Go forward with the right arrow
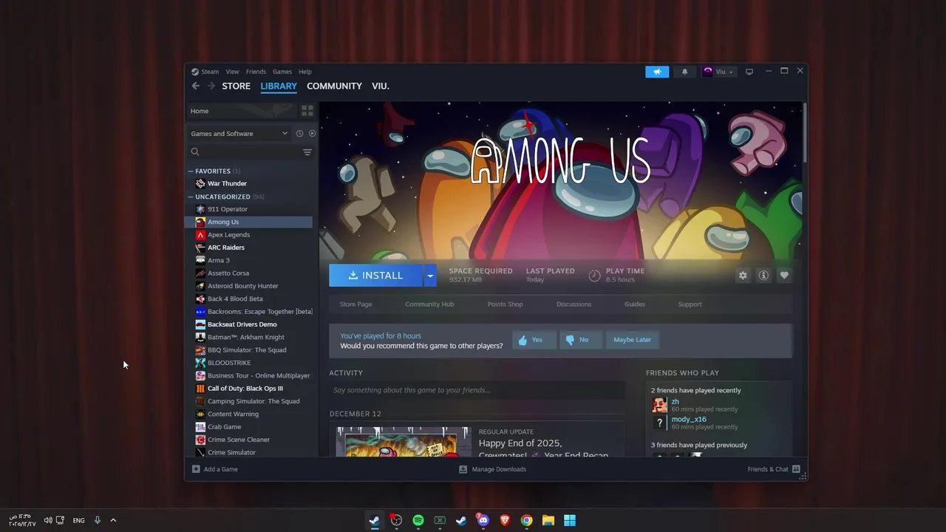946x532 pixels. pos(211,86)
